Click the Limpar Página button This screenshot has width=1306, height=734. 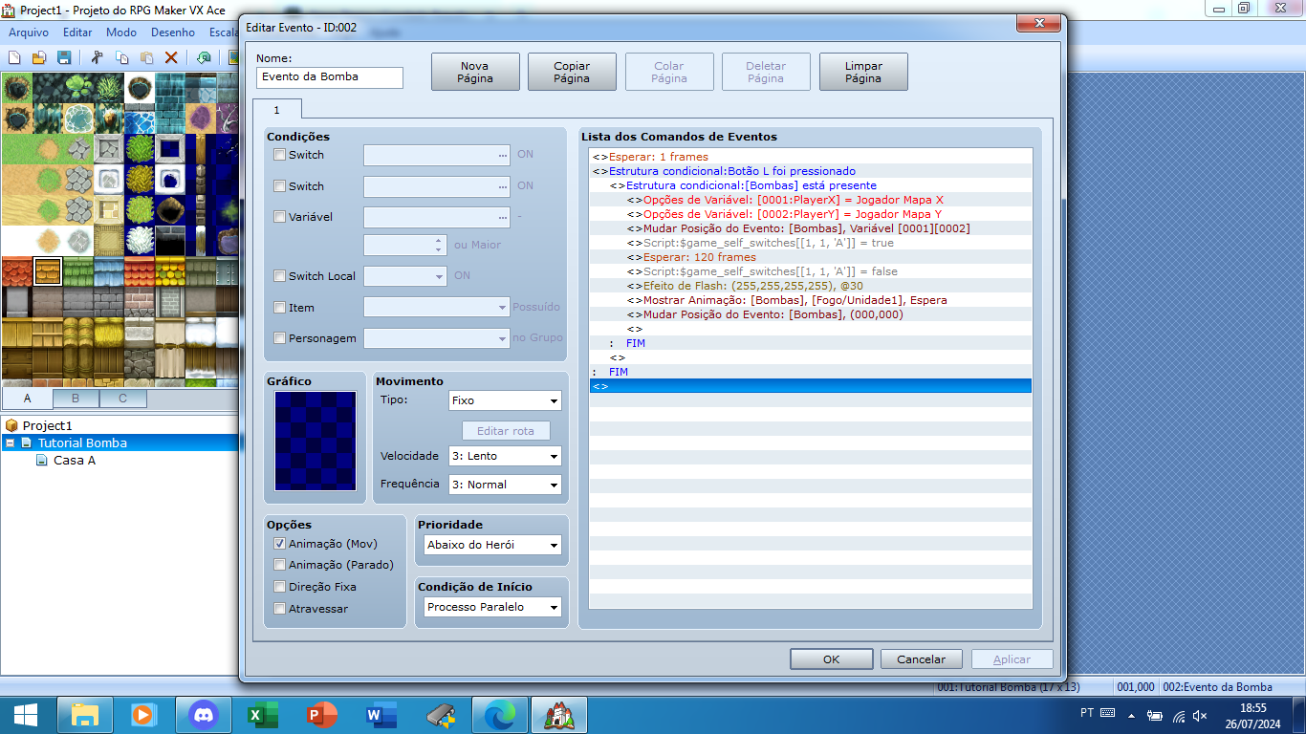coord(863,72)
